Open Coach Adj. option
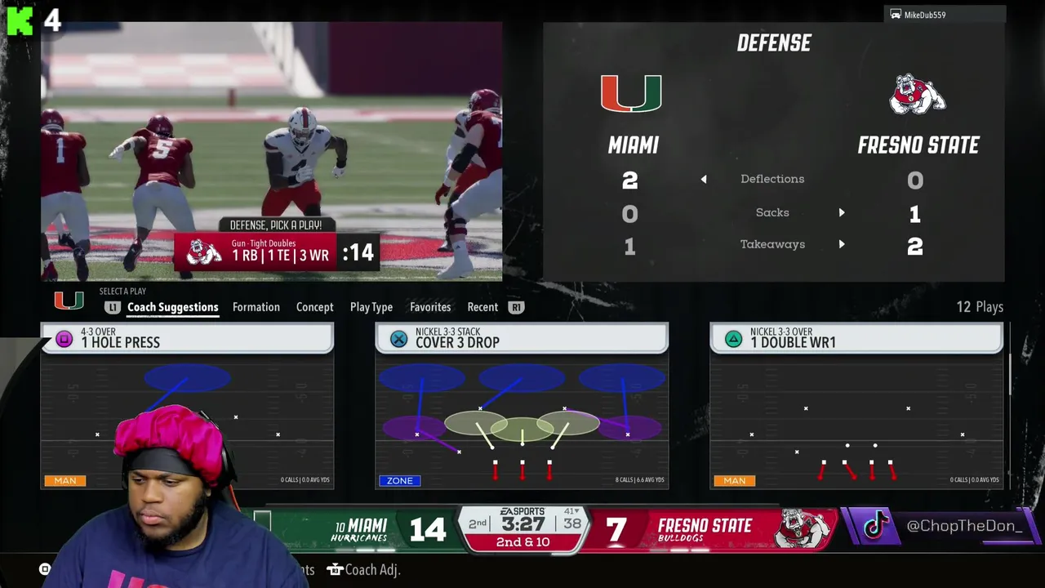Viewport: 1045px width, 588px height. tap(372, 569)
